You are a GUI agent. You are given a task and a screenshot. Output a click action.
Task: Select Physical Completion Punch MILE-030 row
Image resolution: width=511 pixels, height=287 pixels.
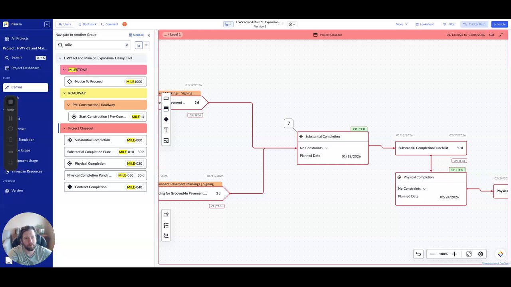105,175
